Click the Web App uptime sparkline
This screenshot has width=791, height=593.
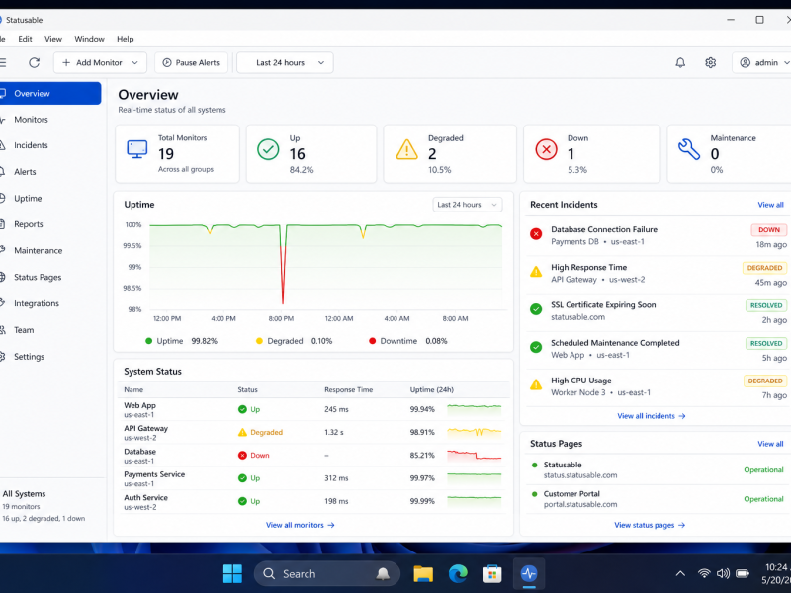click(x=475, y=409)
